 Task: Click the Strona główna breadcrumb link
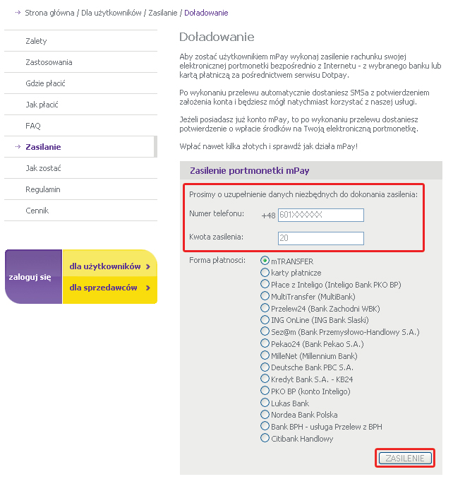click(49, 13)
